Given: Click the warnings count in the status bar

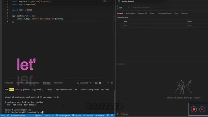Looking at the screenshot, I should (3, 116).
